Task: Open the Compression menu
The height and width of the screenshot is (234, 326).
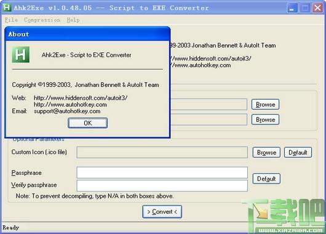Action: [42, 20]
